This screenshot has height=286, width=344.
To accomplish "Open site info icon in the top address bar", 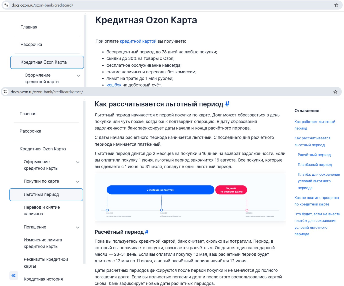I will pos(6,5).
